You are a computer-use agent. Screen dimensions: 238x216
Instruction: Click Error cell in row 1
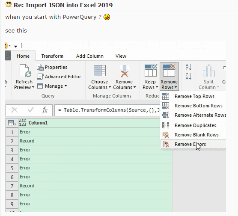[95, 132]
